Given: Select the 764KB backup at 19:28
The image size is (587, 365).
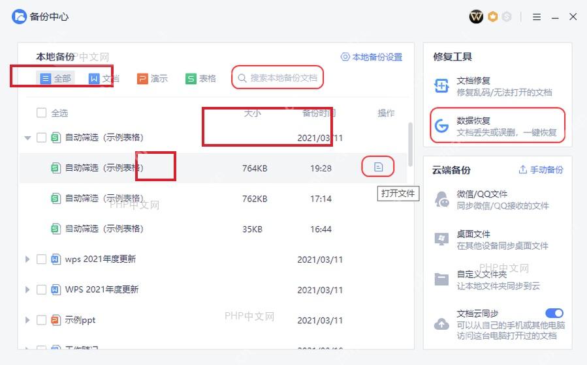Looking at the screenshot, I should (x=213, y=168).
